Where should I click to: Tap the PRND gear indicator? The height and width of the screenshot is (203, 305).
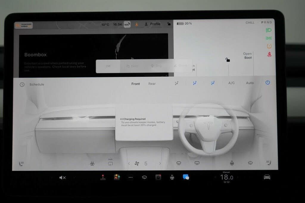(267, 22)
